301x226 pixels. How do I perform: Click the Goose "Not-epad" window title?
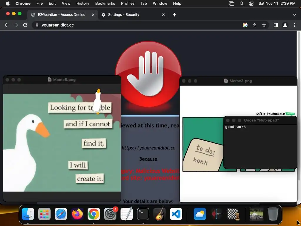pos(261,120)
